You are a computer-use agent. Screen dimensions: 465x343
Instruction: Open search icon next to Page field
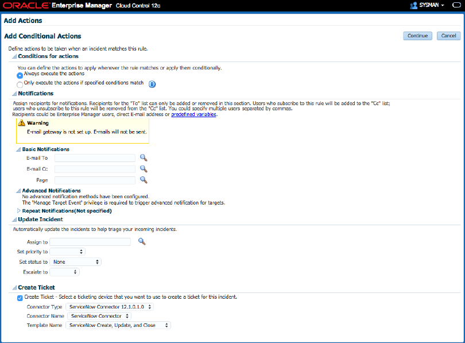[144, 180]
